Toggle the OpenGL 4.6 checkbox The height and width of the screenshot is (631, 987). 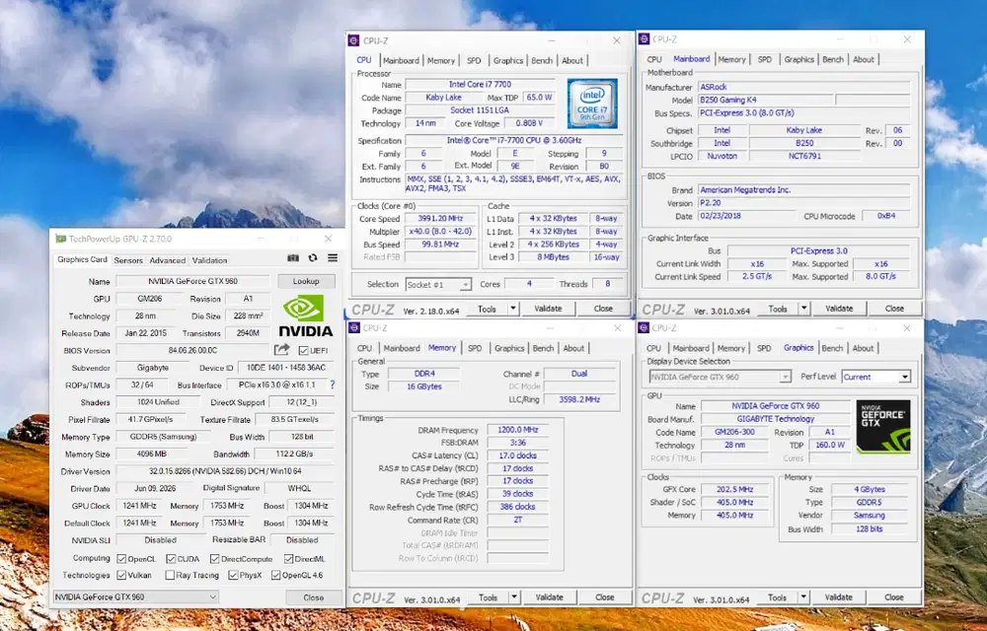[275, 575]
